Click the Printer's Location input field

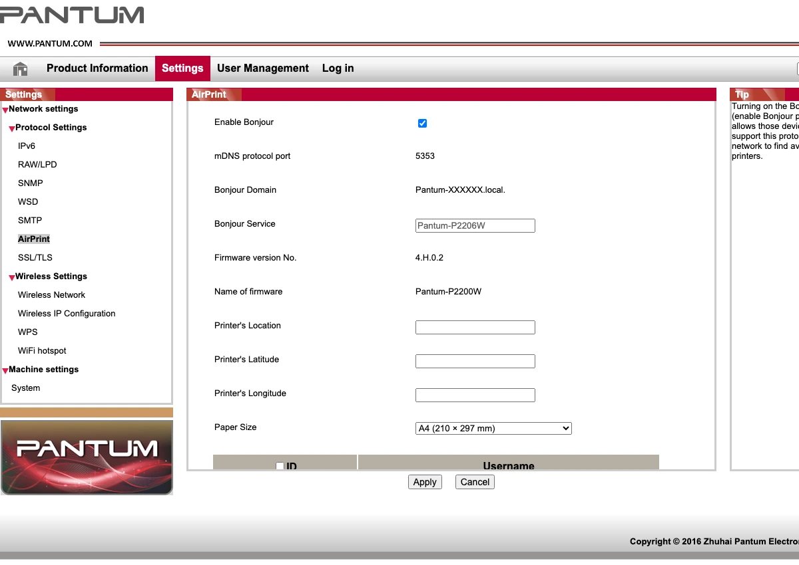[475, 327]
